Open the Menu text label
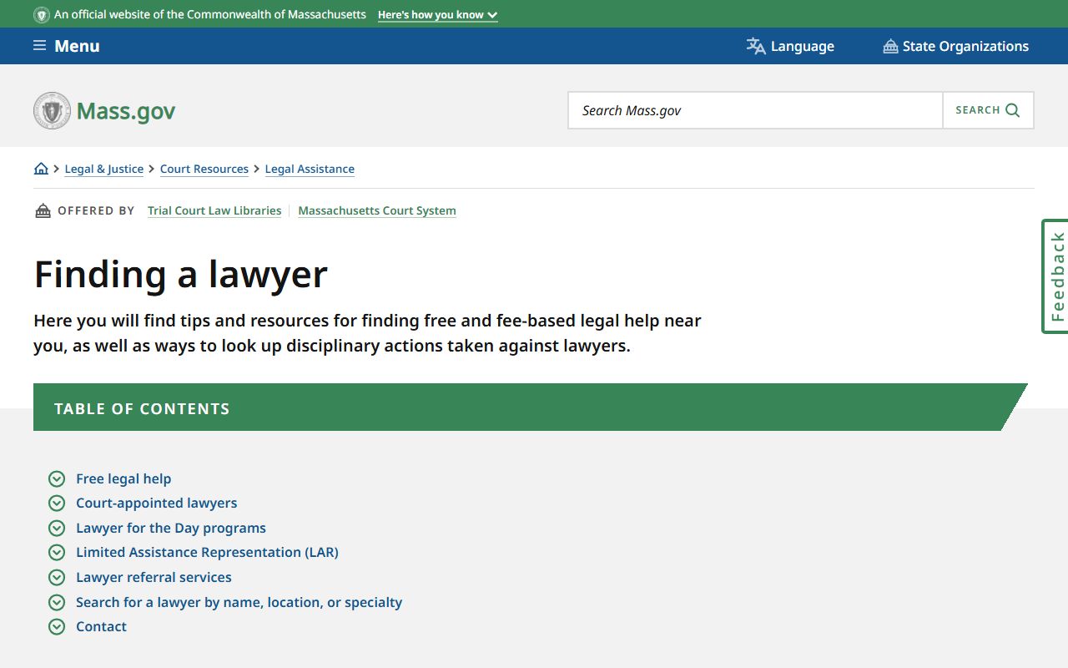This screenshot has width=1068, height=668. pyautogui.click(x=77, y=46)
